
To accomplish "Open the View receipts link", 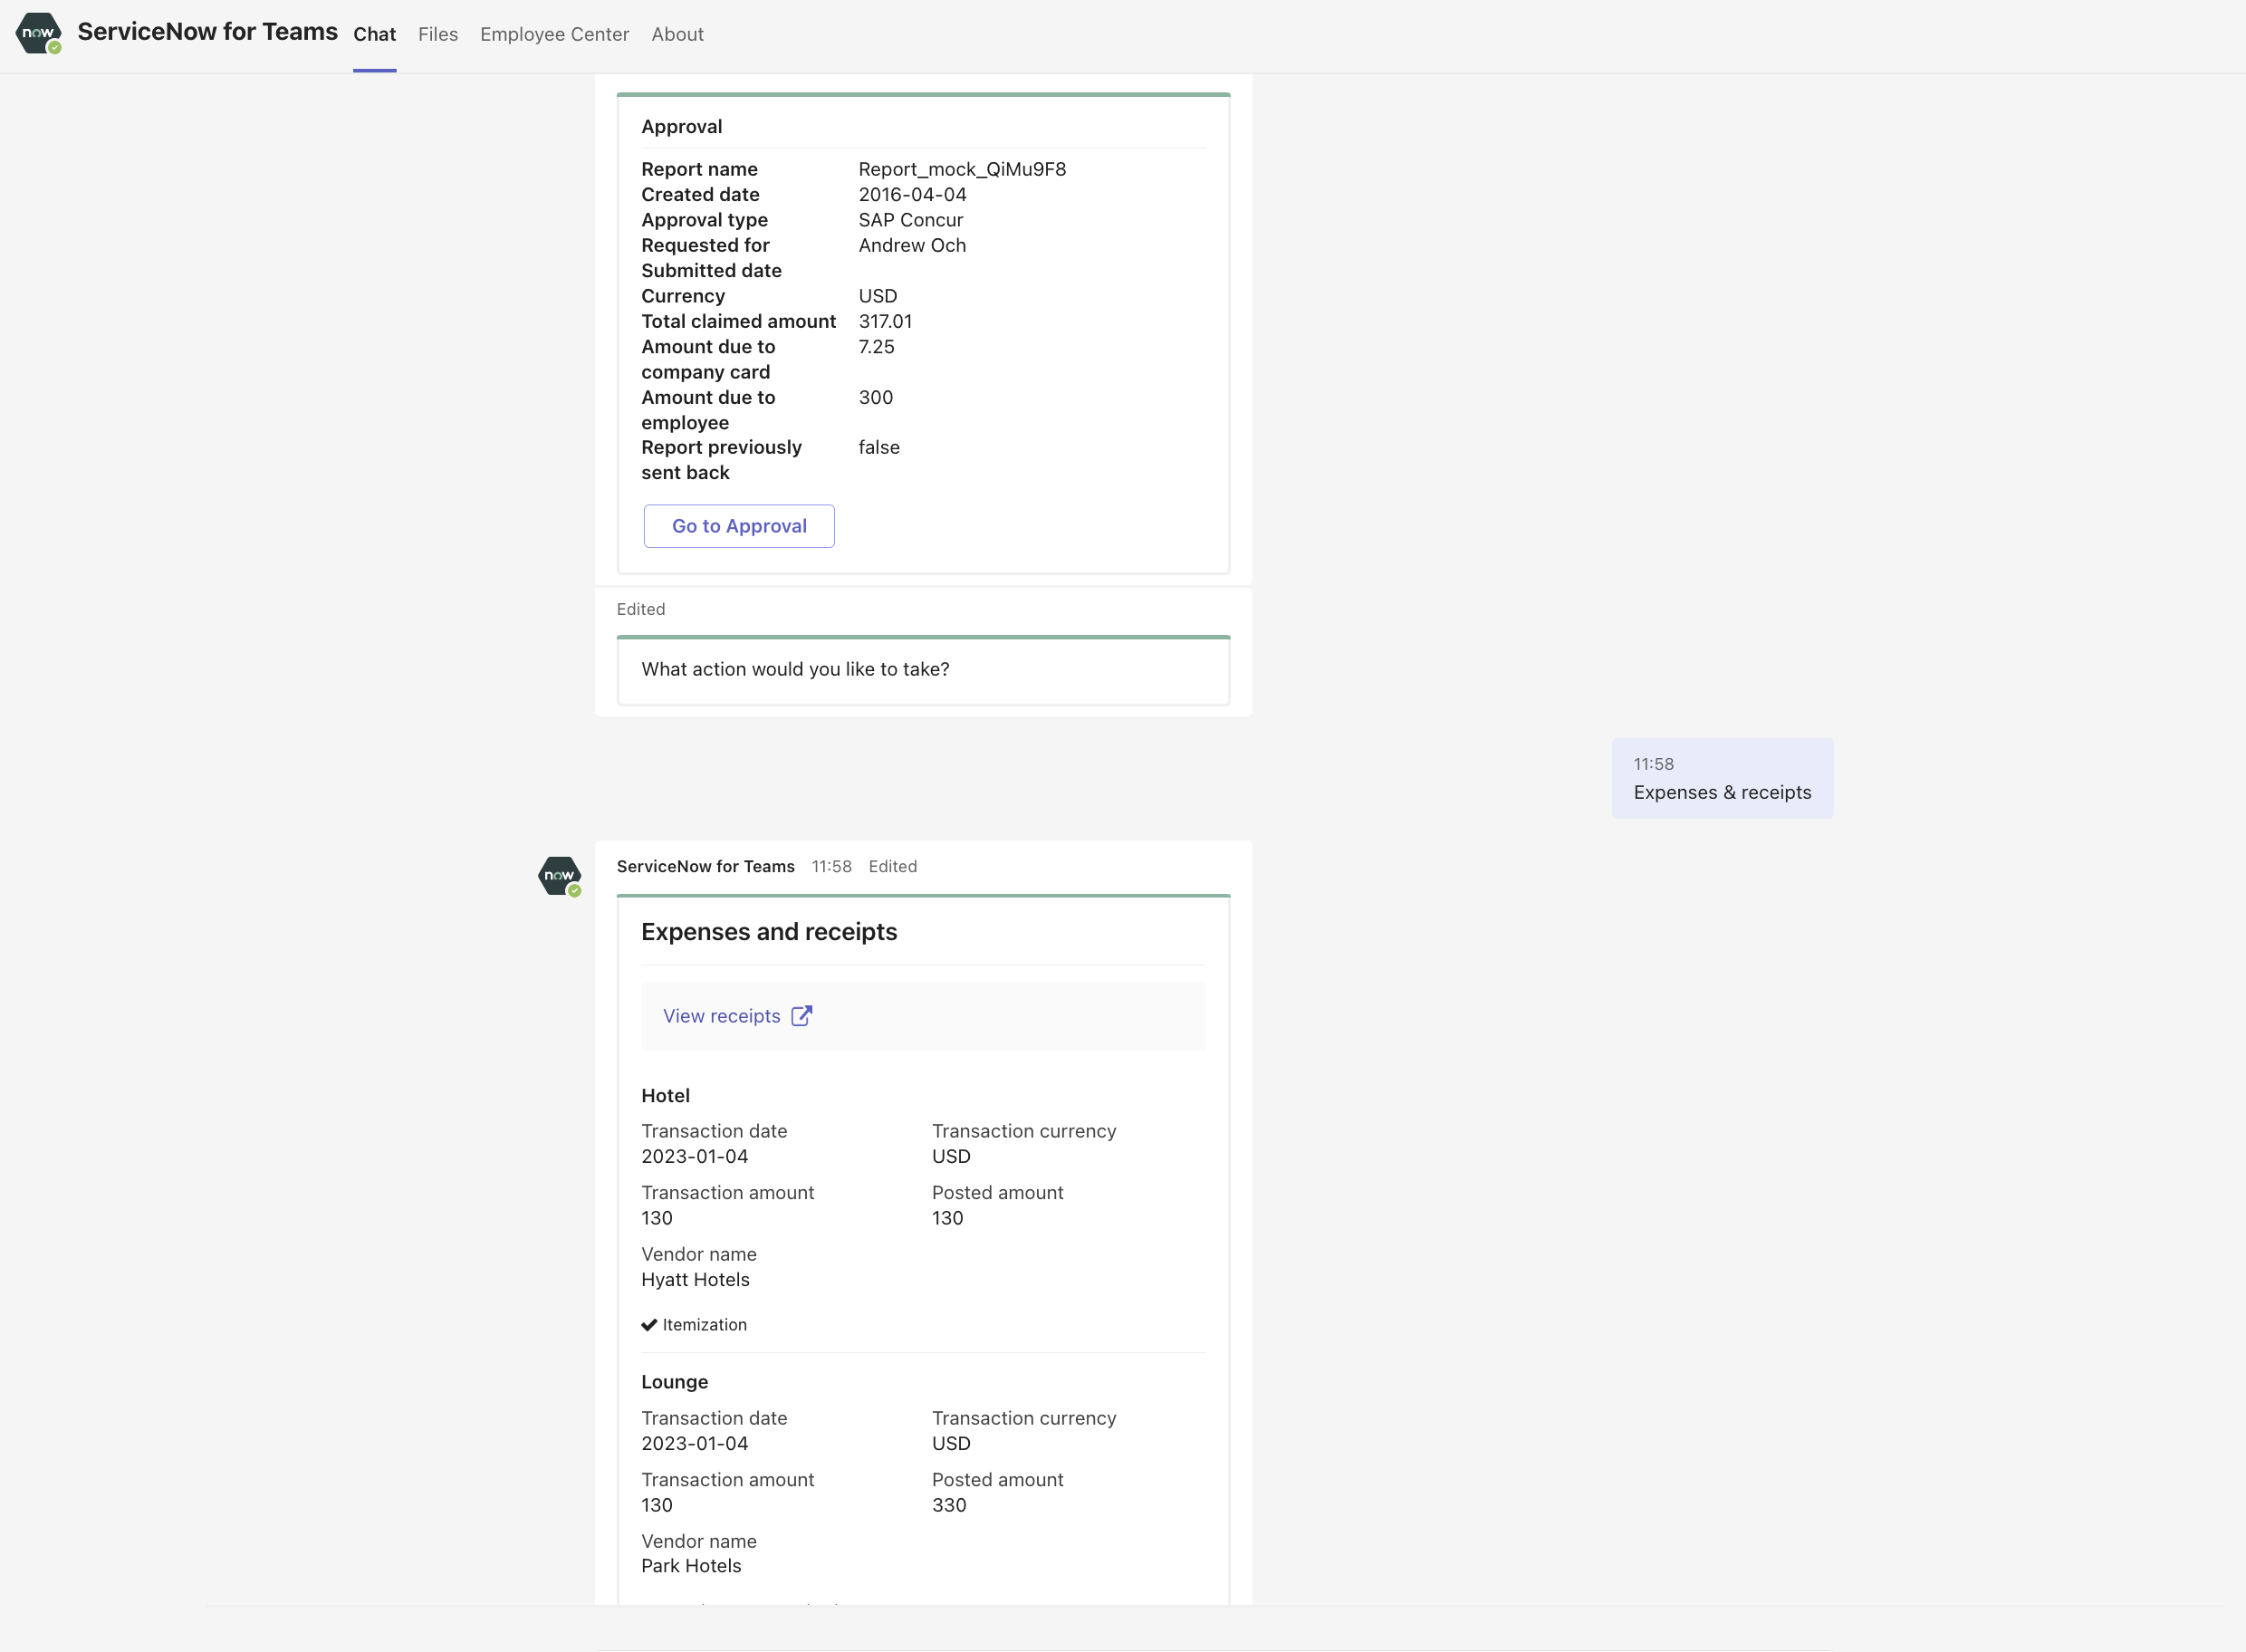I will pos(721,1015).
